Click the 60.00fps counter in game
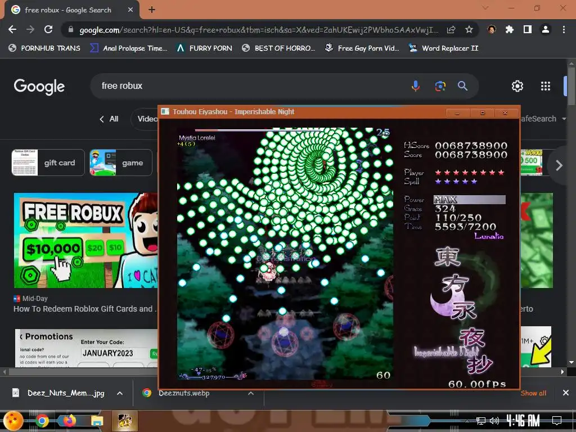This screenshot has height=432, width=576. coord(477,384)
